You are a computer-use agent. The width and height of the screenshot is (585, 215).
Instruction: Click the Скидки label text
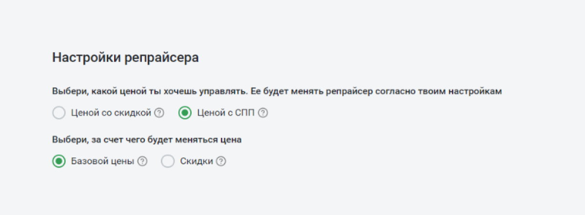click(x=196, y=161)
